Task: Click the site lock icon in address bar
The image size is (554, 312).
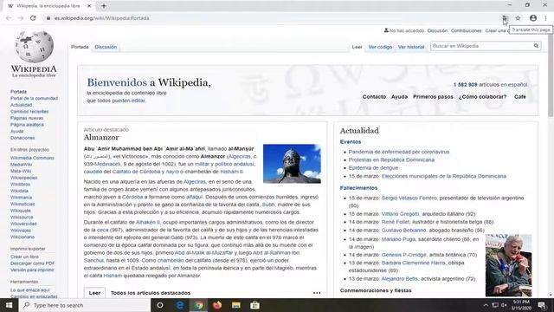Action: (x=48, y=18)
